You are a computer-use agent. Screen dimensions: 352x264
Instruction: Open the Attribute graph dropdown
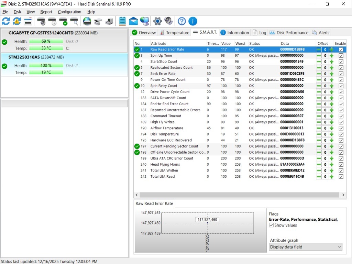[305, 247]
